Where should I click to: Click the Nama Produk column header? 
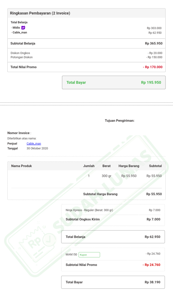tap(22, 166)
